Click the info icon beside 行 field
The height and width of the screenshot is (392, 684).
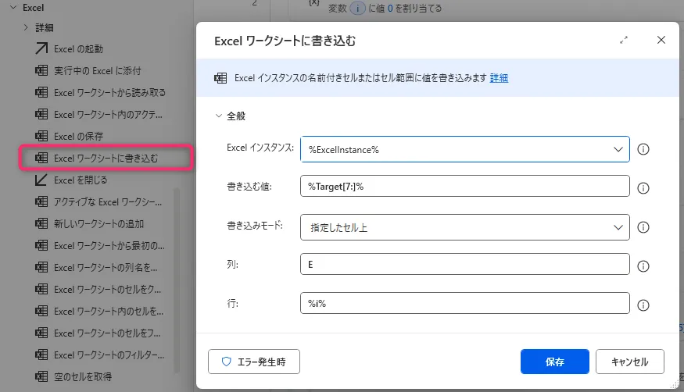pyautogui.click(x=644, y=305)
